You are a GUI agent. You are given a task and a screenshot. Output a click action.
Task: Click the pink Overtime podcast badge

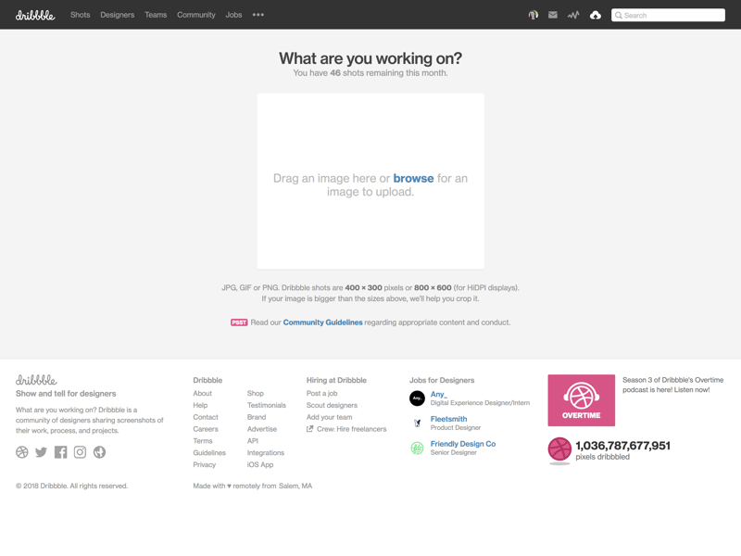point(583,399)
